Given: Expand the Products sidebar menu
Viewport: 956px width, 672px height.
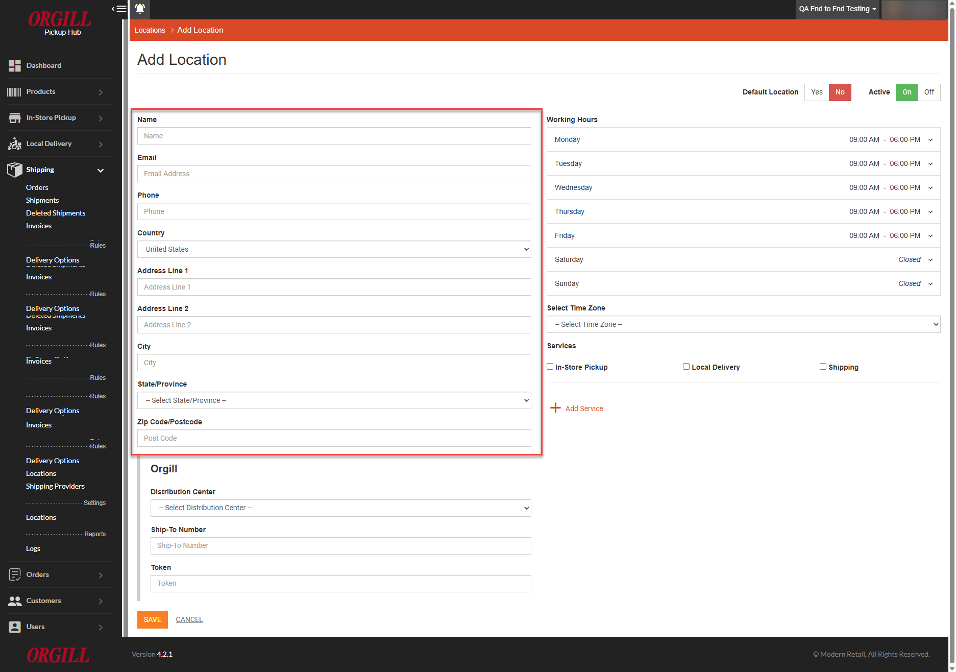Looking at the screenshot, I should tap(101, 92).
